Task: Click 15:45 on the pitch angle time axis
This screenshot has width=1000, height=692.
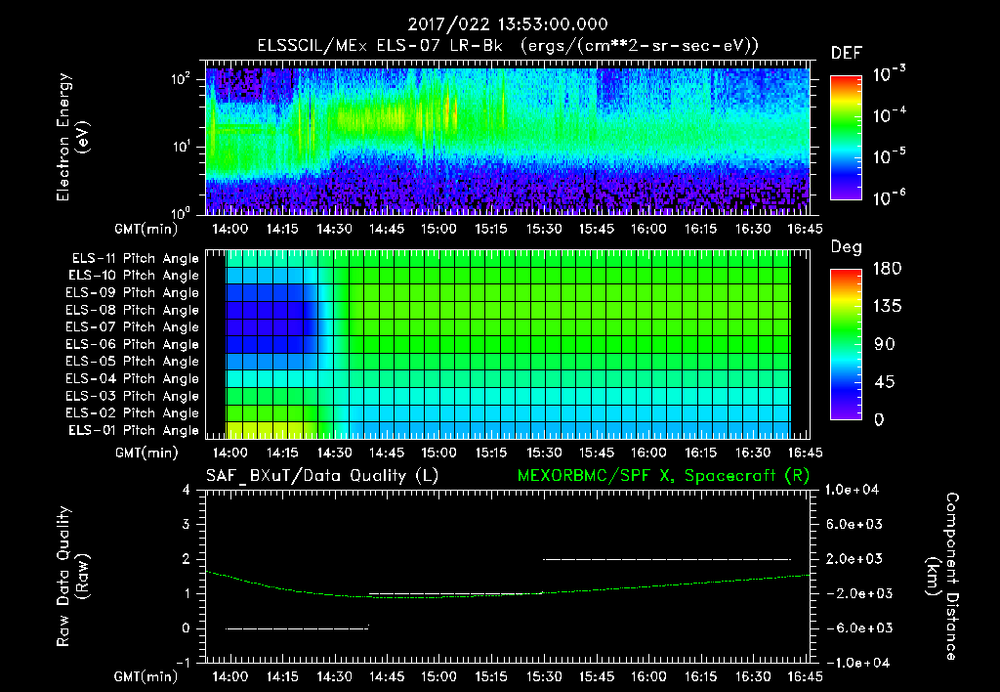Action: tap(597, 453)
